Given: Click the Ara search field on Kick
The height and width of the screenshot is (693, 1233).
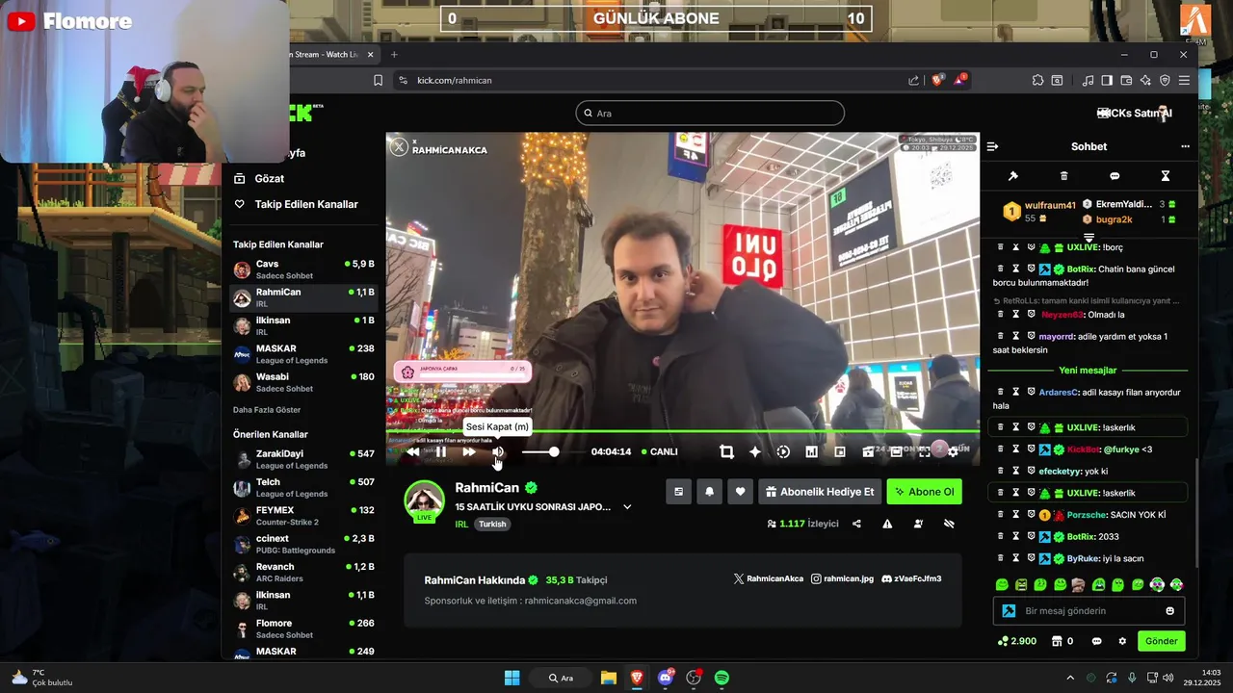Looking at the screenshot, I should coord(710,114).
